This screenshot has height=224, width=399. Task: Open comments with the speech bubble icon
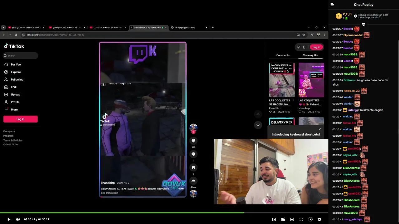click(193, 154)
